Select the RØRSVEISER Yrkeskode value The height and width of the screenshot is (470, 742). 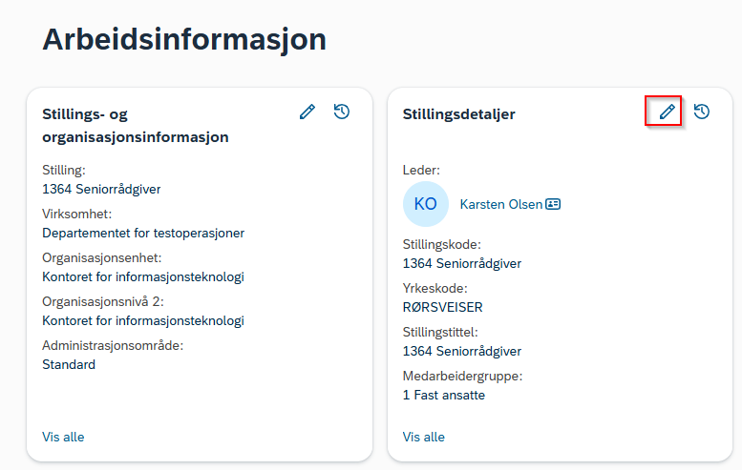tap(442, 308)
